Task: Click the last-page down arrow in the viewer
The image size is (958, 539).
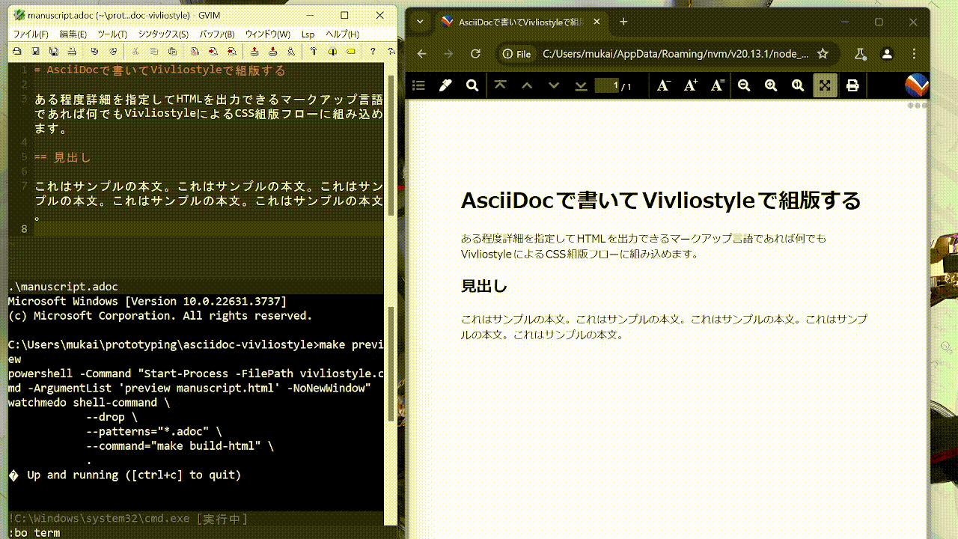Action: 581,85
